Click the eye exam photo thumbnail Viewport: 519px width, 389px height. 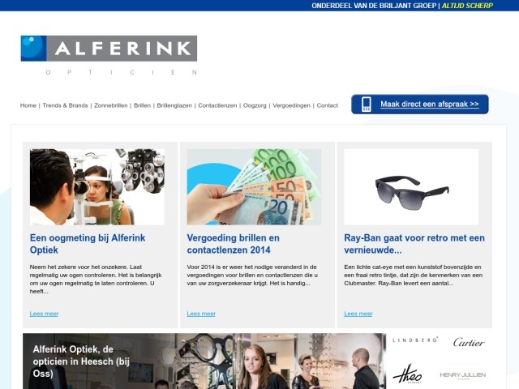point(97,187)
